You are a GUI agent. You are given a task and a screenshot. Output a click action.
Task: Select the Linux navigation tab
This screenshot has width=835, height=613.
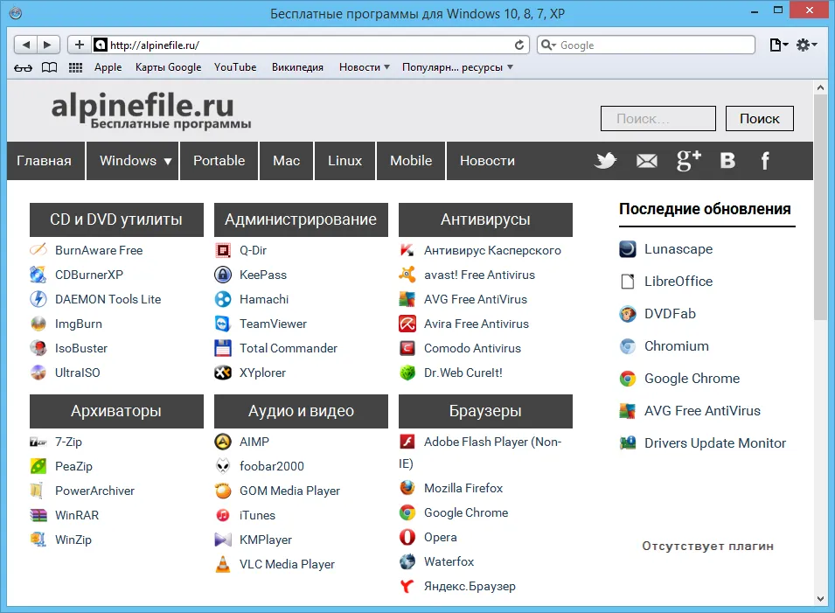pyautogui.click(x=344, y=161)
